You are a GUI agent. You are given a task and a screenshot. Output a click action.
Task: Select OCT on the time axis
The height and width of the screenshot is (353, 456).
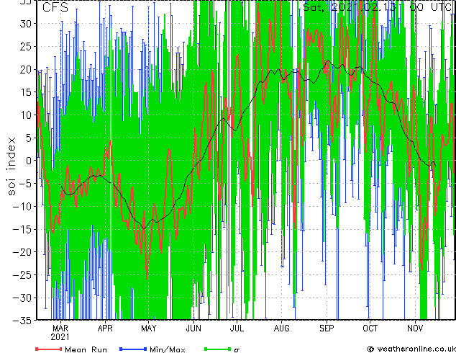tap(370, 328)
